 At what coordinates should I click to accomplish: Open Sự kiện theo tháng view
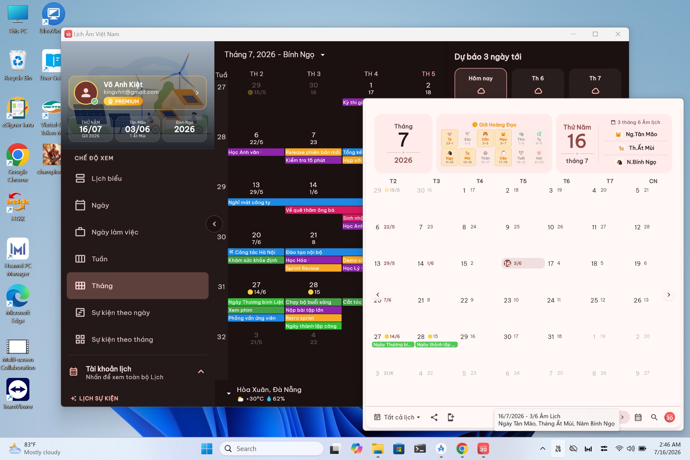click(x=137, y=339)
